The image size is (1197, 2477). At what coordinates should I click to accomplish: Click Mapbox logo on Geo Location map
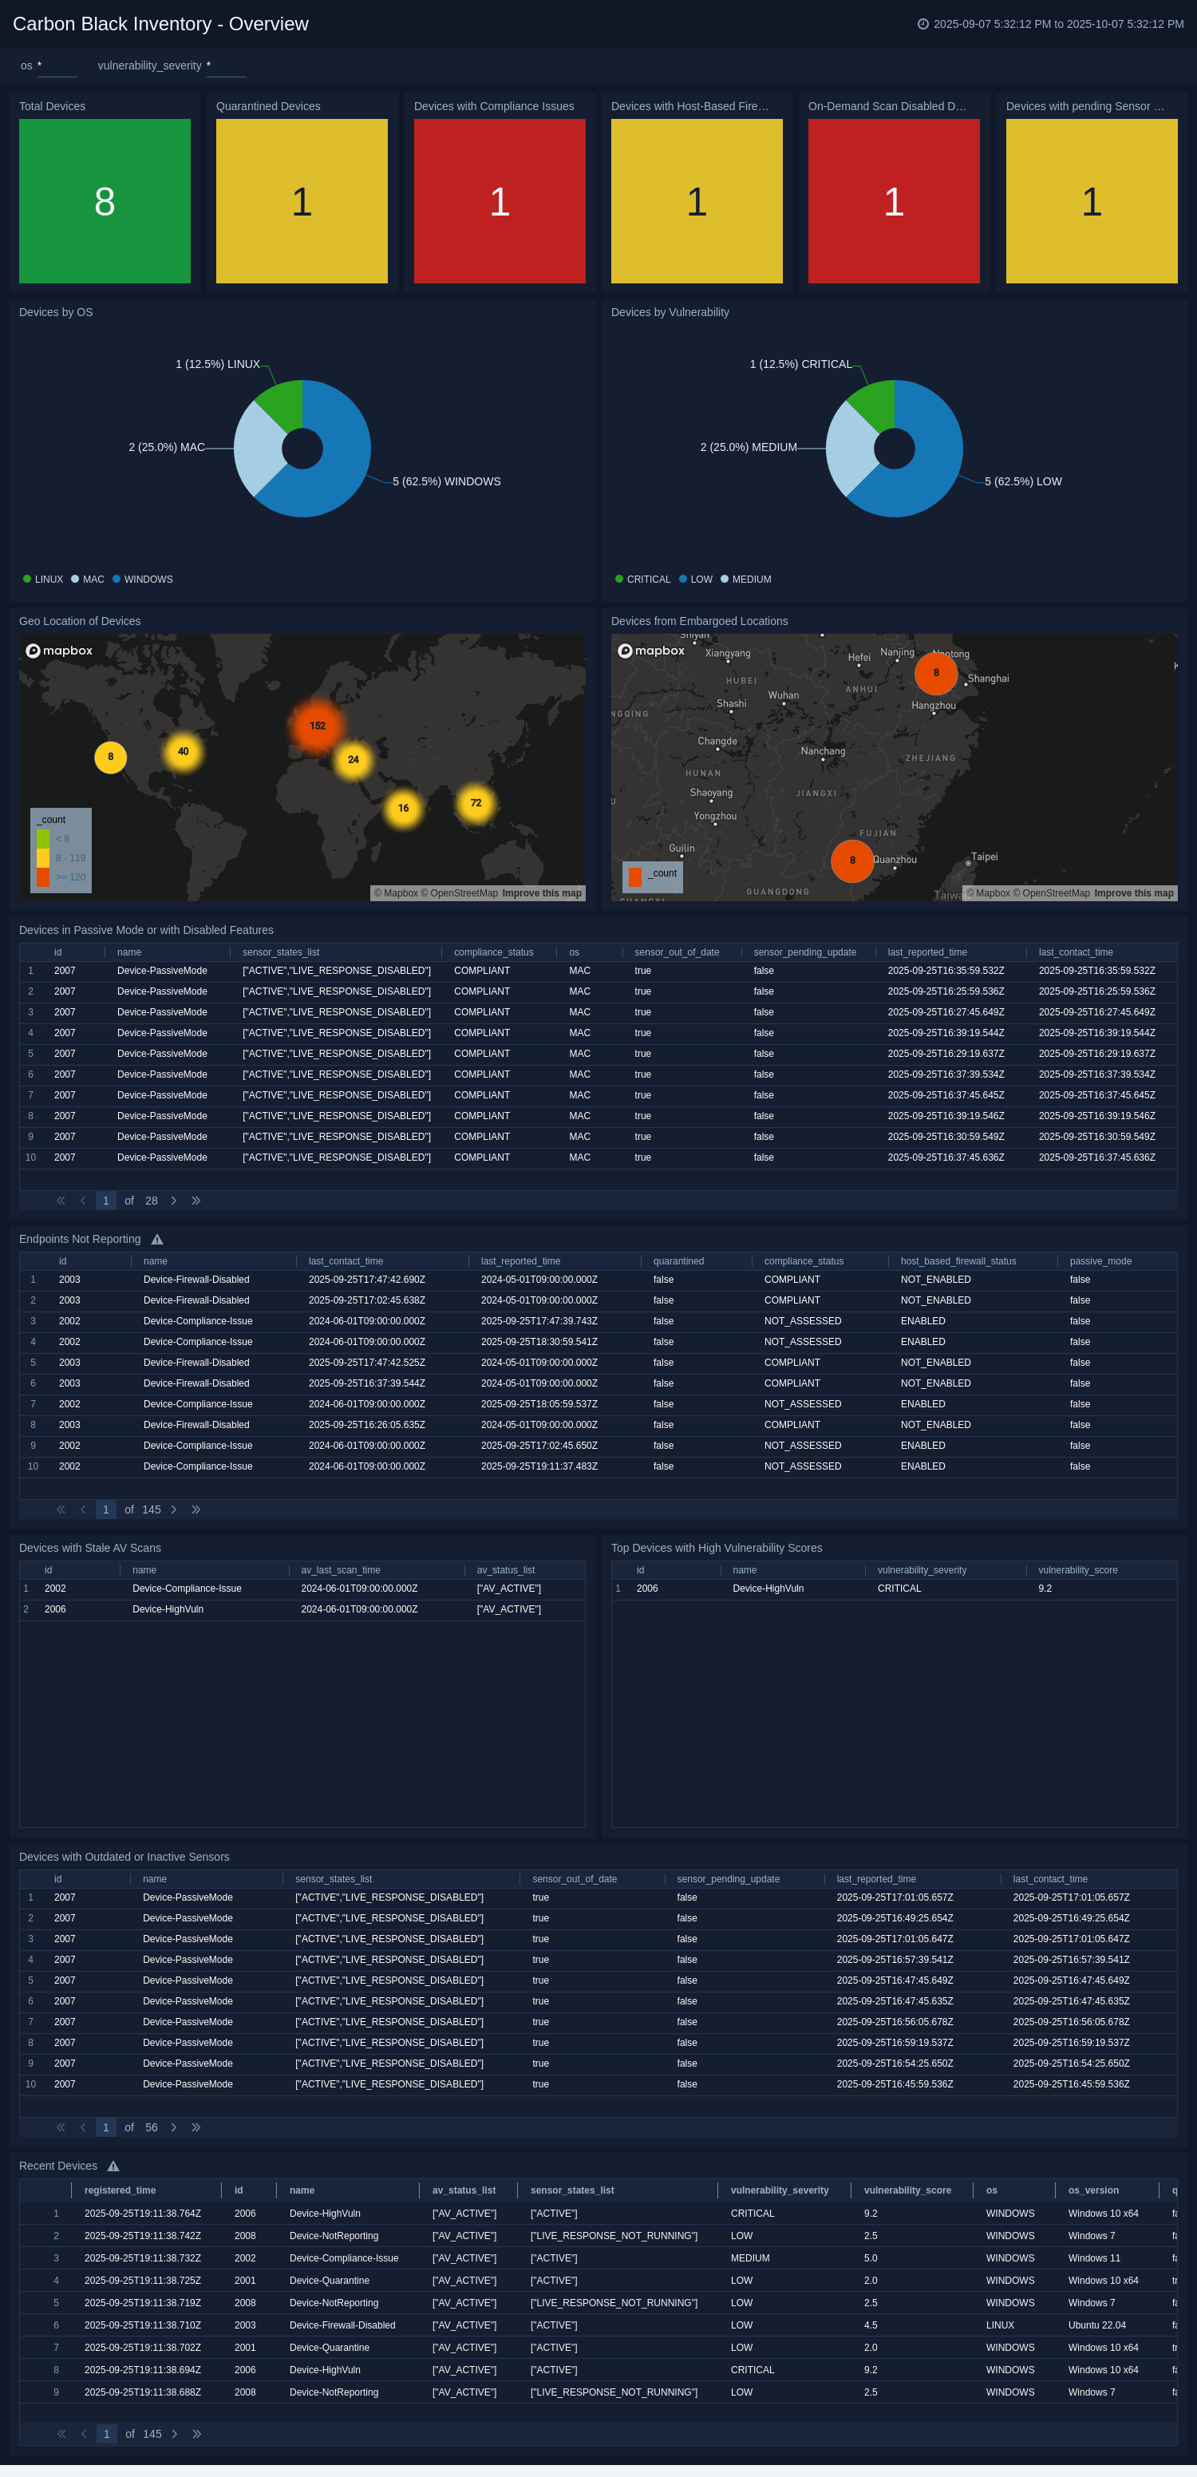click(x=60, y=651)
